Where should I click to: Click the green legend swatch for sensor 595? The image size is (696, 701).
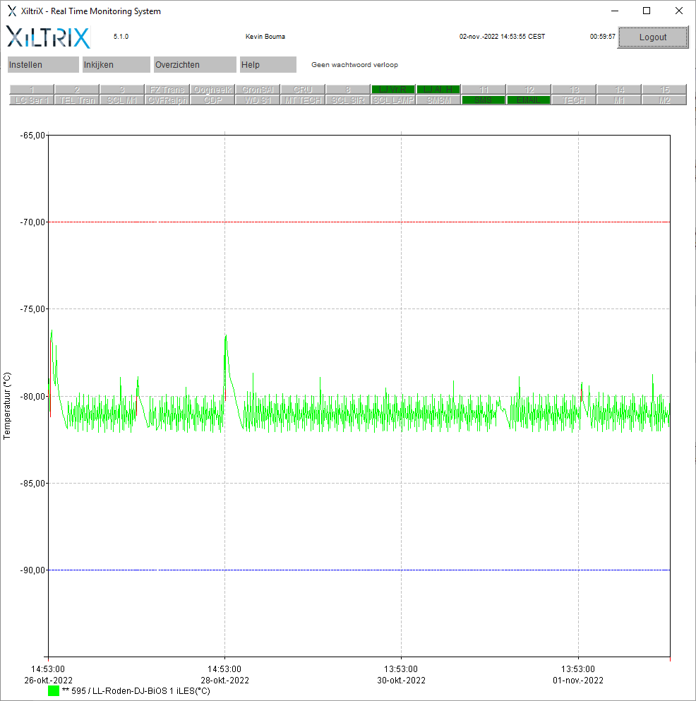[x=54, y=691]
